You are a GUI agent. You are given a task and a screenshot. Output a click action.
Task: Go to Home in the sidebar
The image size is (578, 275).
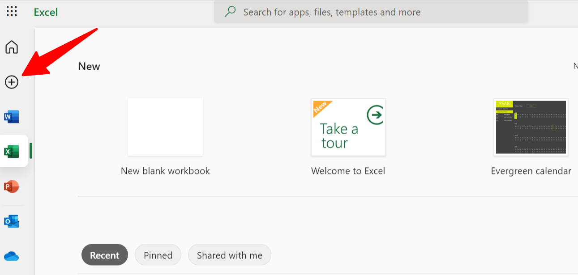(12, 47)
